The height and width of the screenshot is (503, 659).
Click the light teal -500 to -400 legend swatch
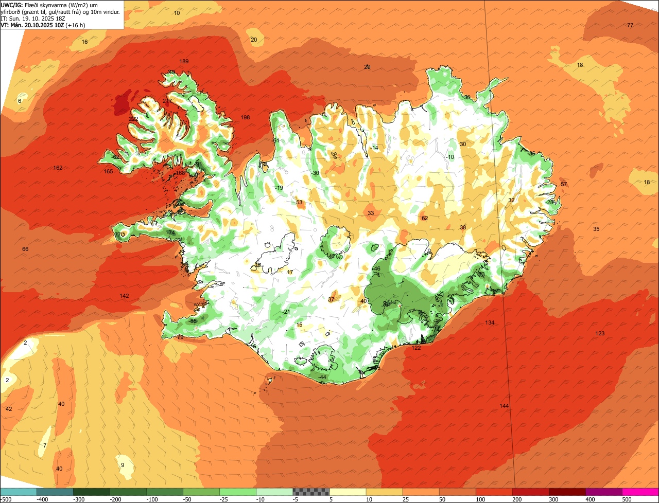19,492
